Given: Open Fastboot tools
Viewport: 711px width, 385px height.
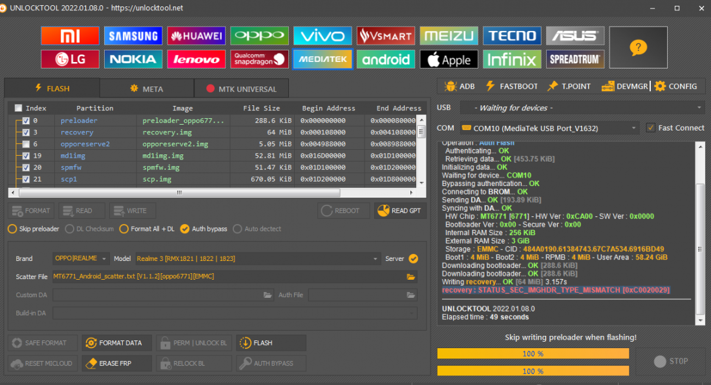Looking at the screenshot, I should (x=511, y=87).
